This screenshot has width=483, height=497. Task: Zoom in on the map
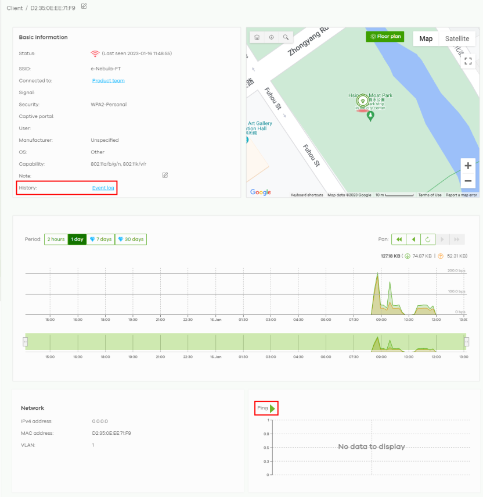point(468,166)
